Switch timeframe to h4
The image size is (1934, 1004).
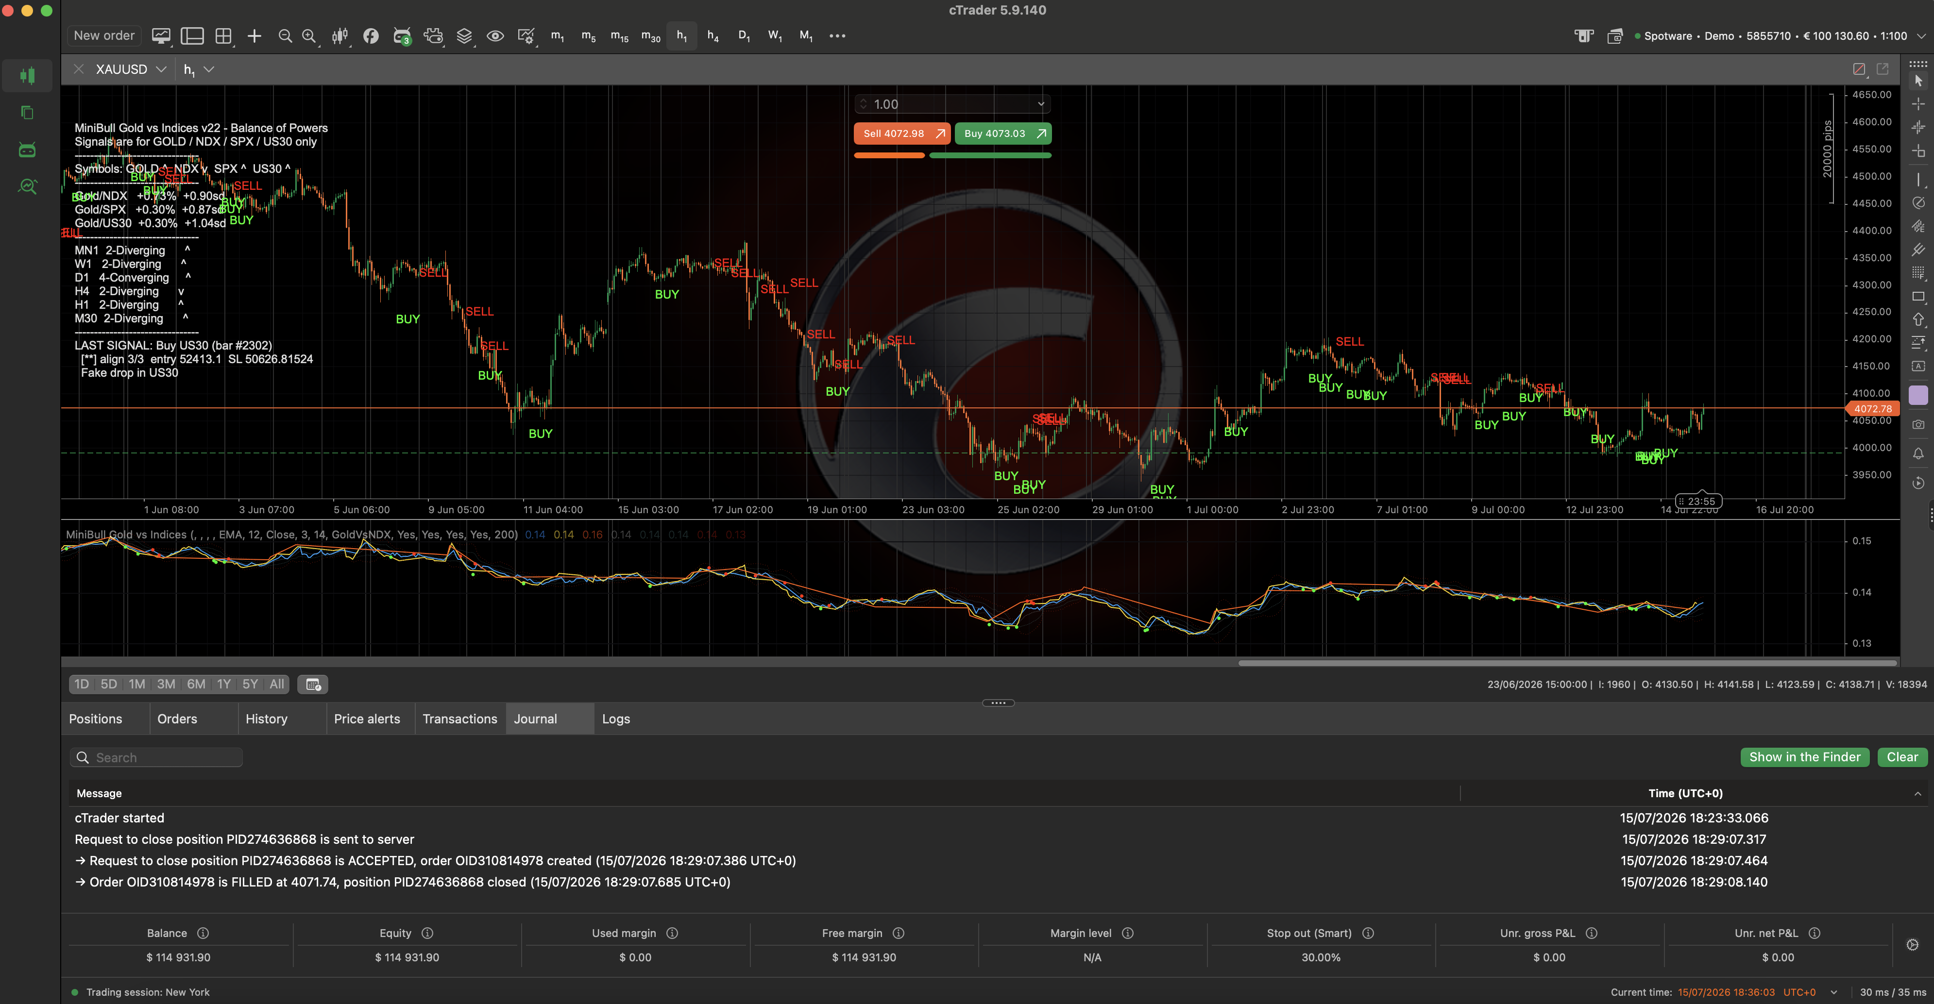[x=713, y=35]
